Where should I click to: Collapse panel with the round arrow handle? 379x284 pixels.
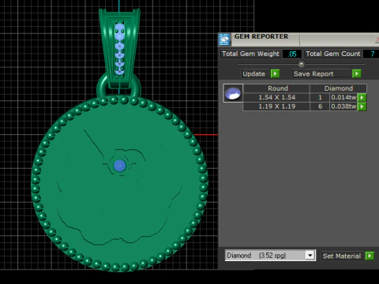[302, 64]
